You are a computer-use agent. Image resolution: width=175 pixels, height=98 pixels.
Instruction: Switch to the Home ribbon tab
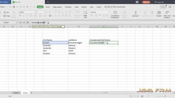(40, 7)
